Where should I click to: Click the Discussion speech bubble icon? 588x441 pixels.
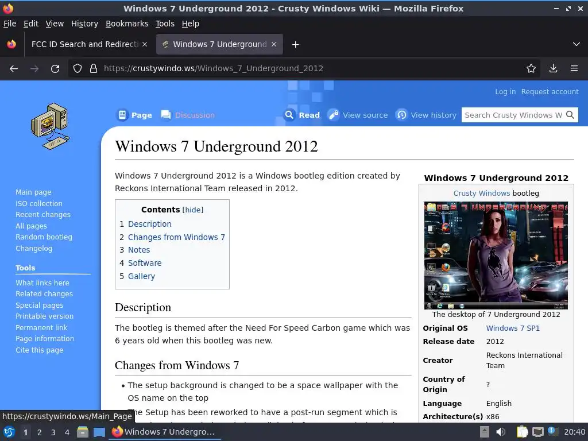(x=166, y=115)
